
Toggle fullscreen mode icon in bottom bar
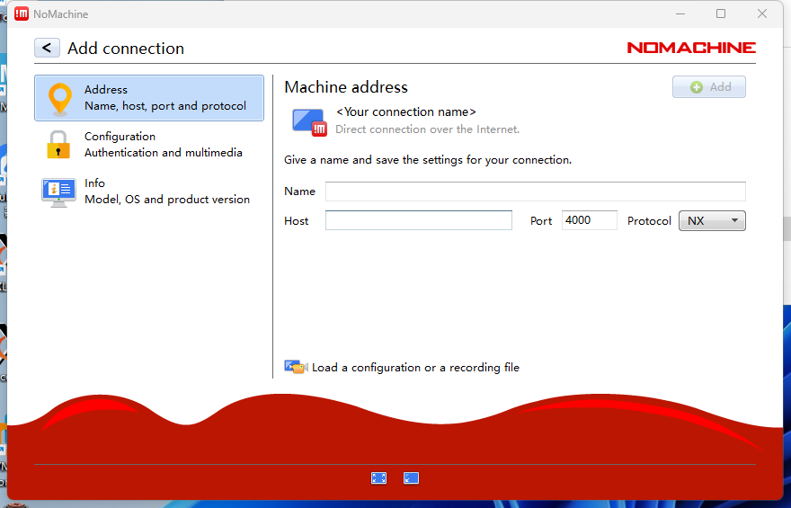378,477
